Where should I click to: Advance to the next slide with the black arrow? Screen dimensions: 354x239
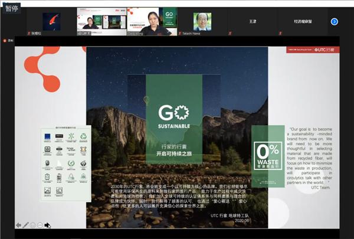pyautogui.click(x=47, y=225)
